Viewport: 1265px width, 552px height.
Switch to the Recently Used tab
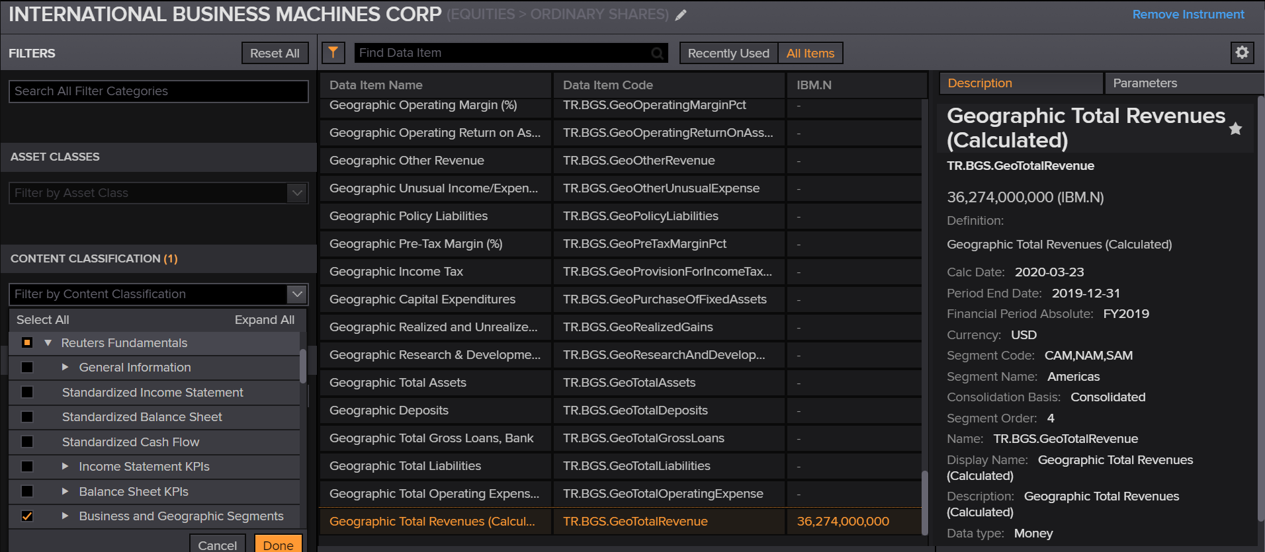728,54
